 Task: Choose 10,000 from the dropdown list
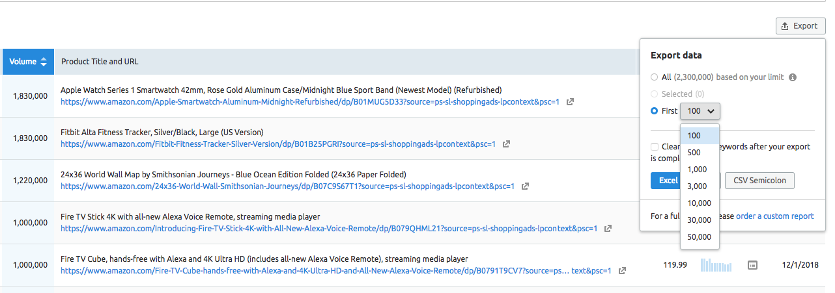[x=700, y=203]
